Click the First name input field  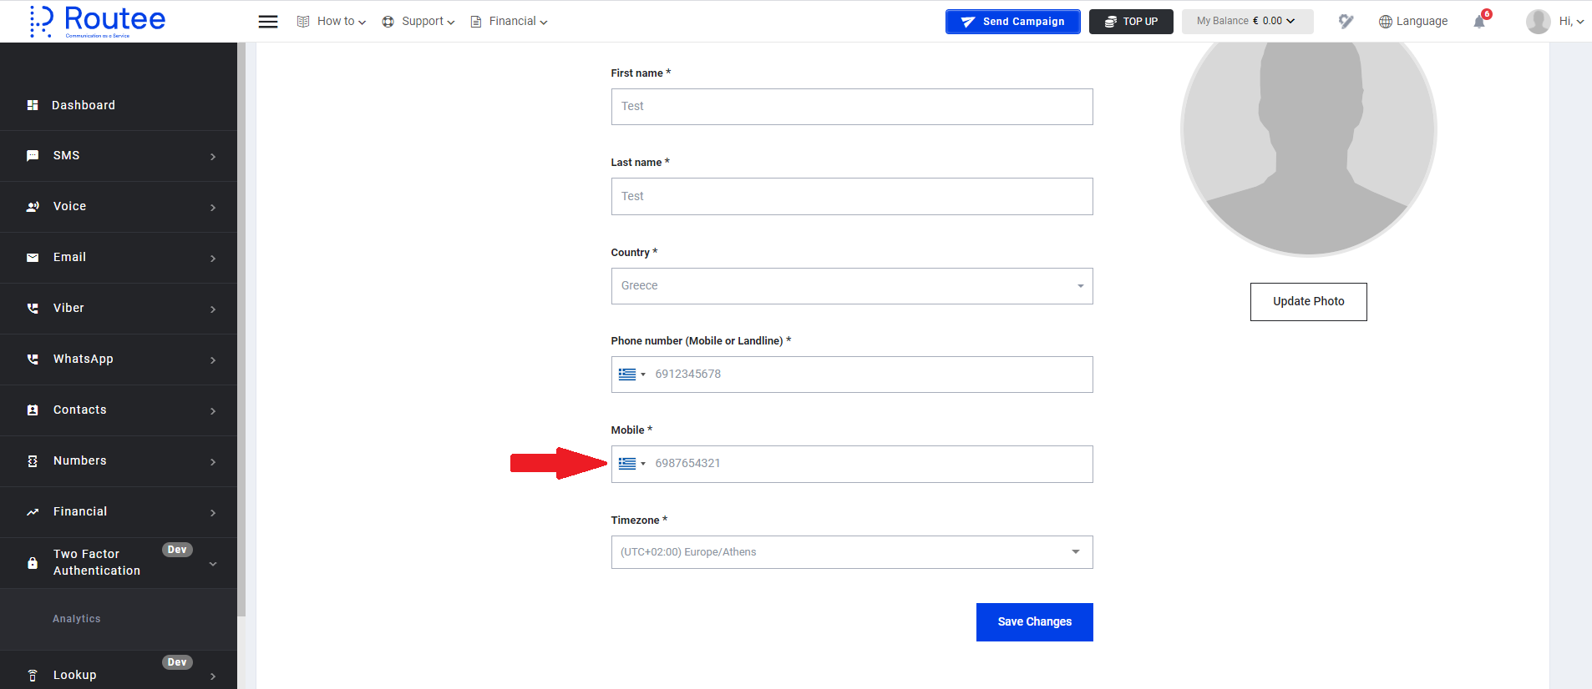click(x=852, y=107)
